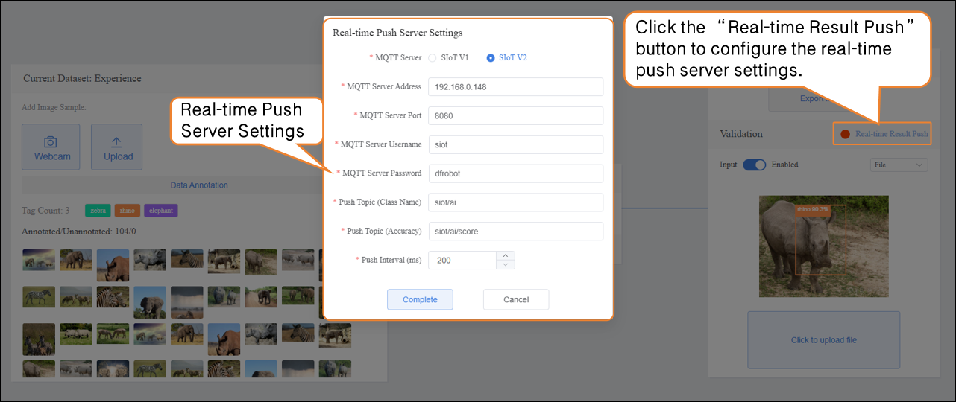The height and width of the screenshot is (402, 956).
Task: Click the elephant tag label
Action: click(x=161, y=211)
